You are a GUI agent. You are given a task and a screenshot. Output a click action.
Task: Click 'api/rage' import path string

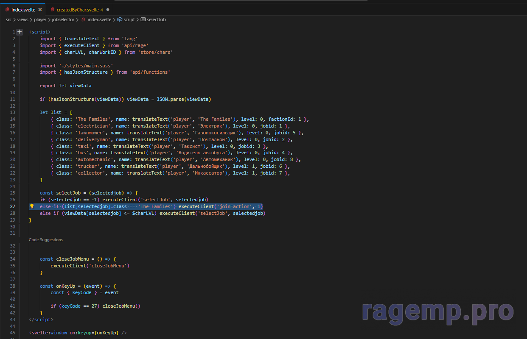coord(135,45)
